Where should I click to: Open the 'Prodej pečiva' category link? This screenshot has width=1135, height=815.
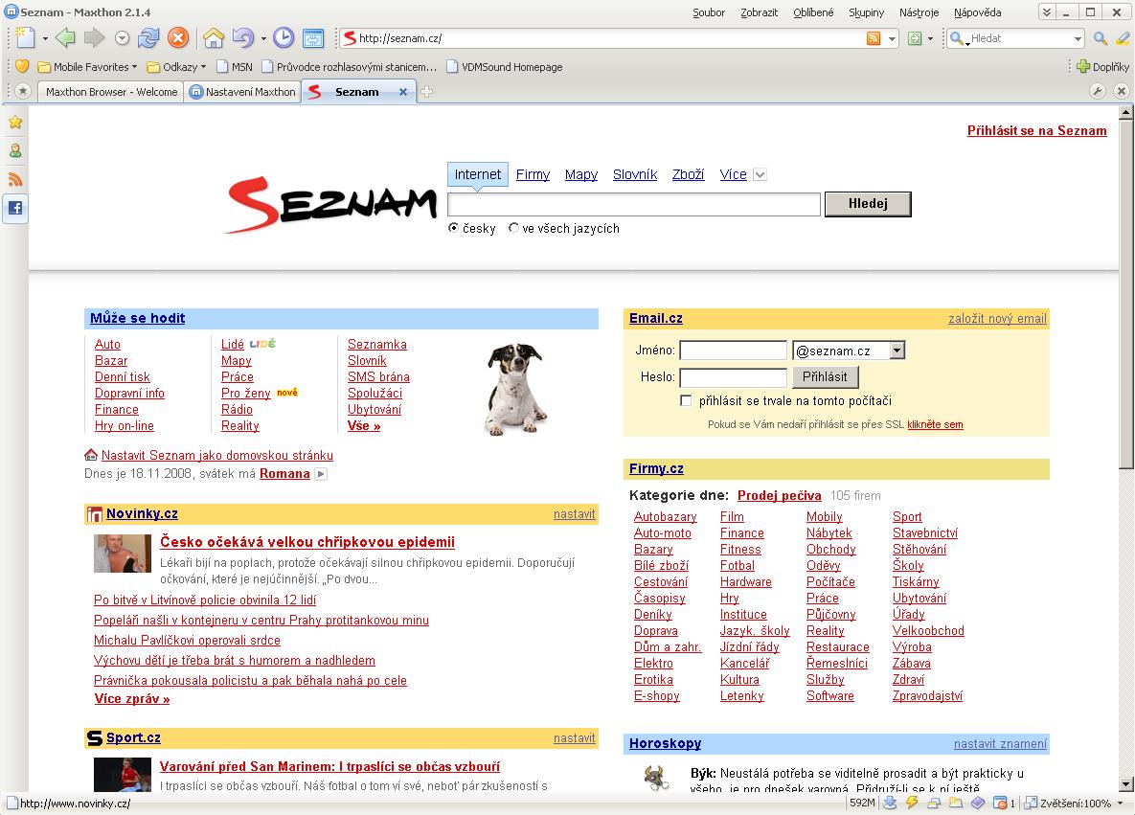779,496
